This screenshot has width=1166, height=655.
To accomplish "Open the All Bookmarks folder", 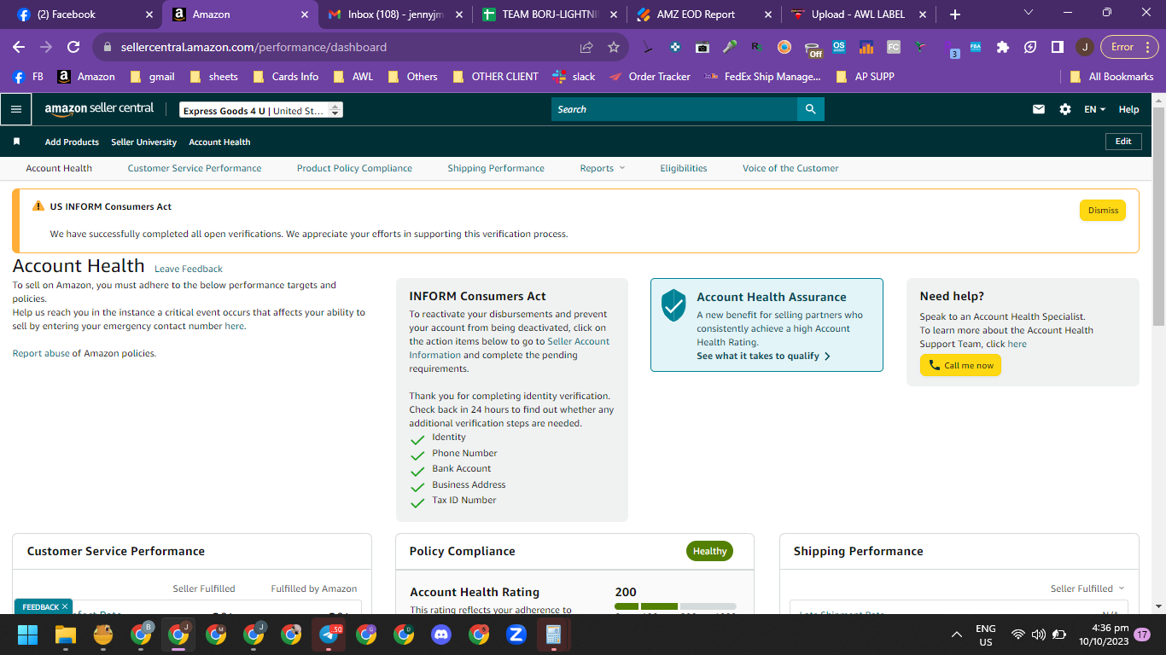I will [x=1111, y=76].
